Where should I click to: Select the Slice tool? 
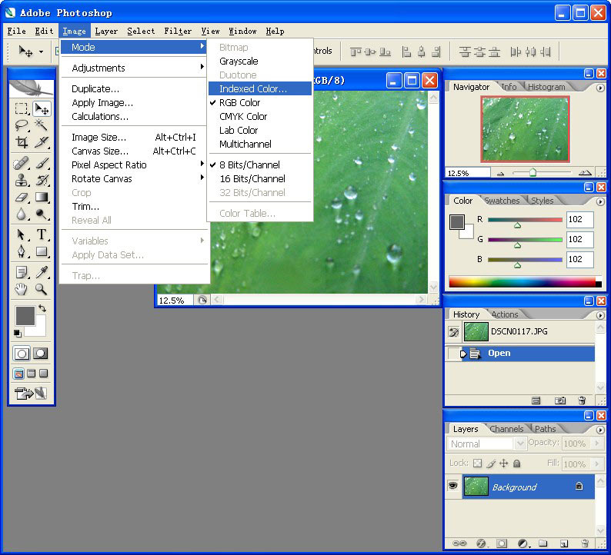tap(42, 142)
